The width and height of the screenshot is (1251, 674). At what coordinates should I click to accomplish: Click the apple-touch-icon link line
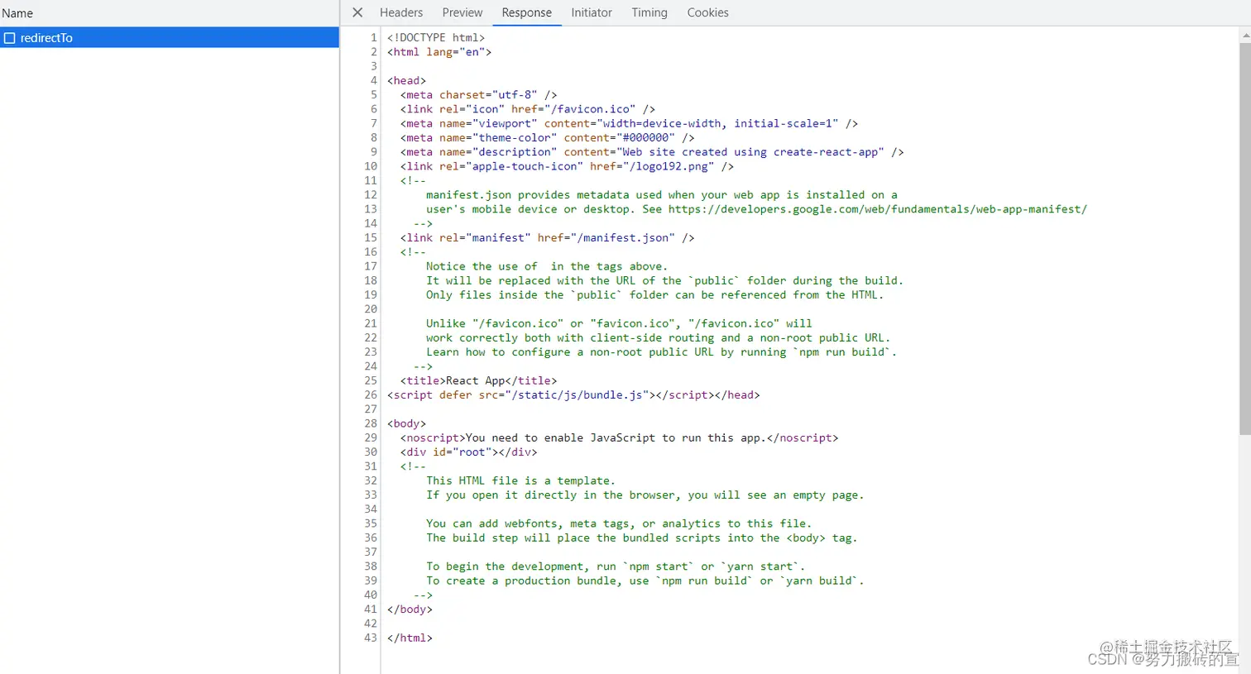(x=568, y=166)
